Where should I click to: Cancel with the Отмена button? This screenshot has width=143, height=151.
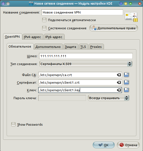(x=128, y=145)
